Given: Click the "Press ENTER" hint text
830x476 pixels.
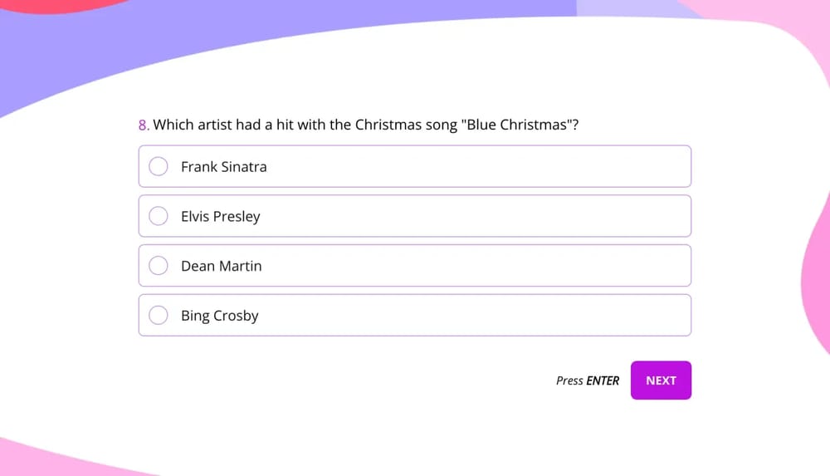Looking at the screenshot, I should pyautogui.click(x=587, y=380).
